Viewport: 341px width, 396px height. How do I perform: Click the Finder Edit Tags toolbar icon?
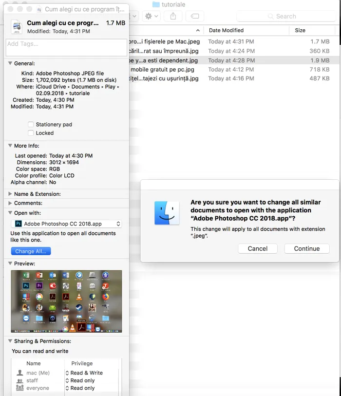(195, 16)
